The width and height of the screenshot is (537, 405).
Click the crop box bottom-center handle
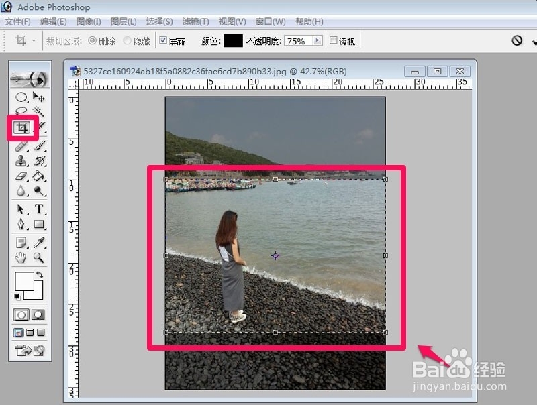pyautogui.click(x=275, y=332)
